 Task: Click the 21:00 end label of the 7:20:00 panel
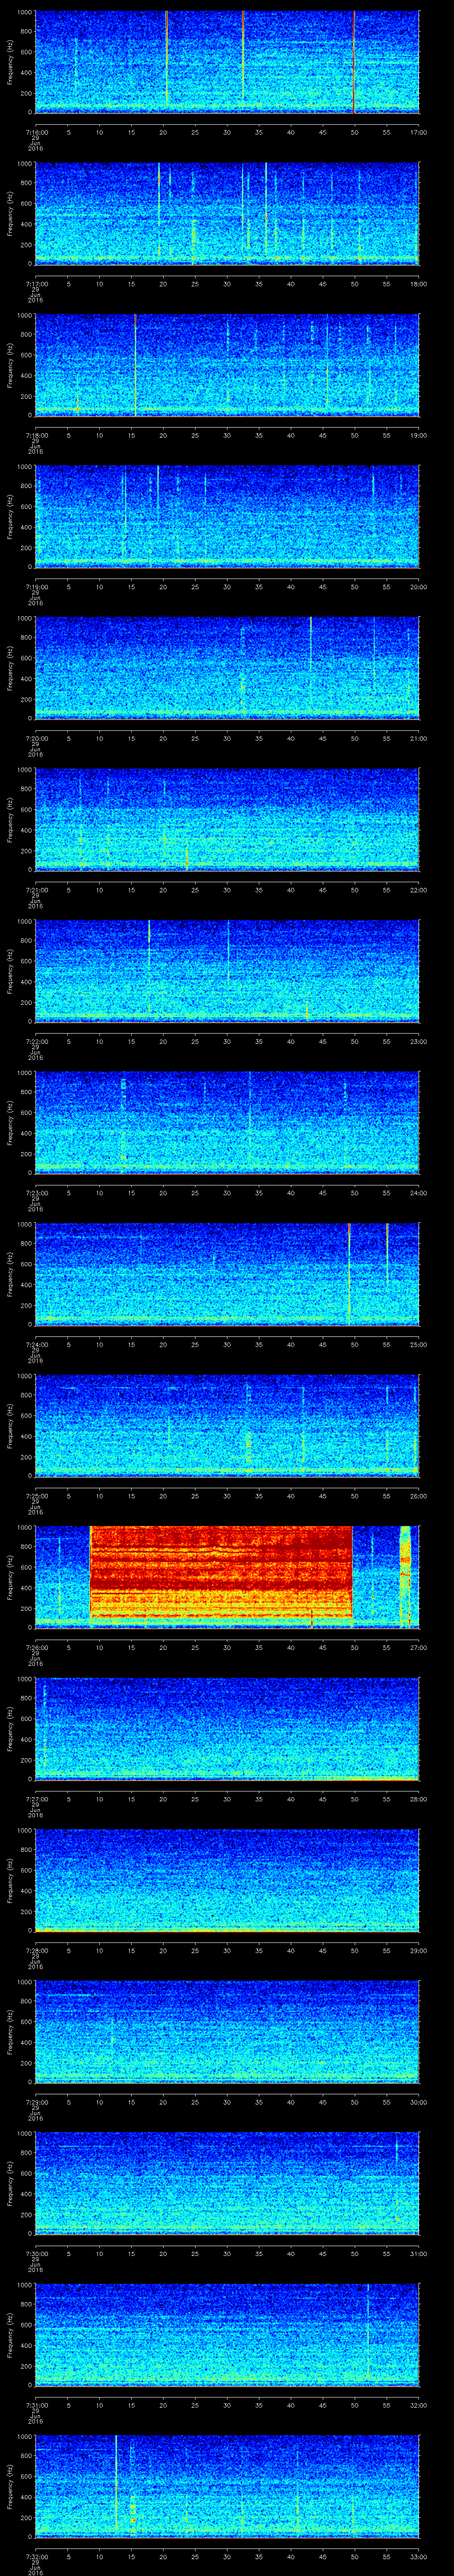click(x=418, y=738)
